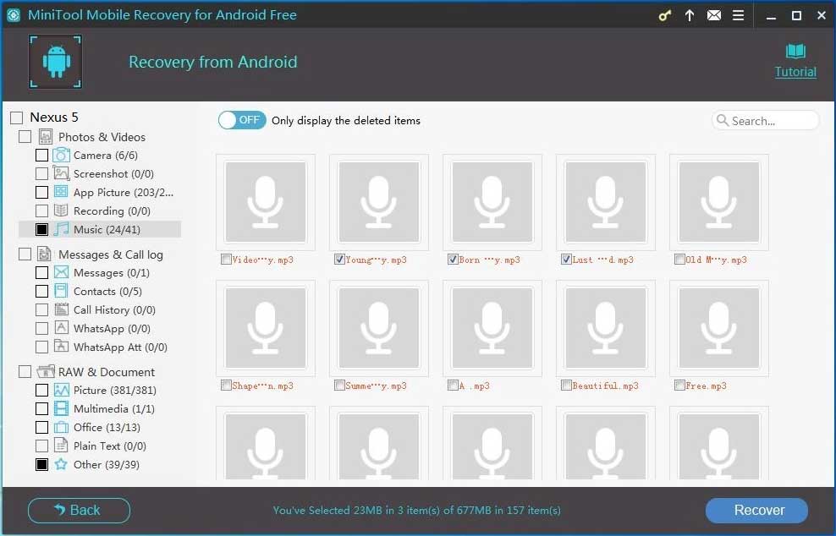Image resolution: width=836 pixels, height=536 pixels.
Task: Toggle the 'Only display the deleted items' switch
Action: click(x=242, y=120)
